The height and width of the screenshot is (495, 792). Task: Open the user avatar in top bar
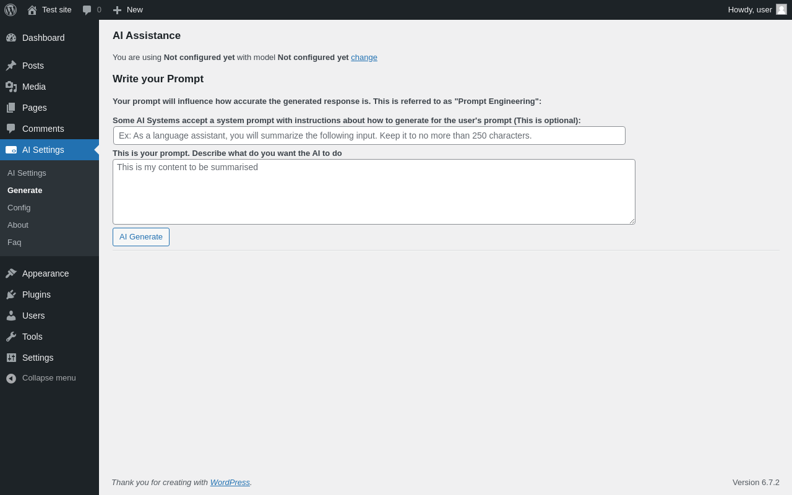(781, 9)
